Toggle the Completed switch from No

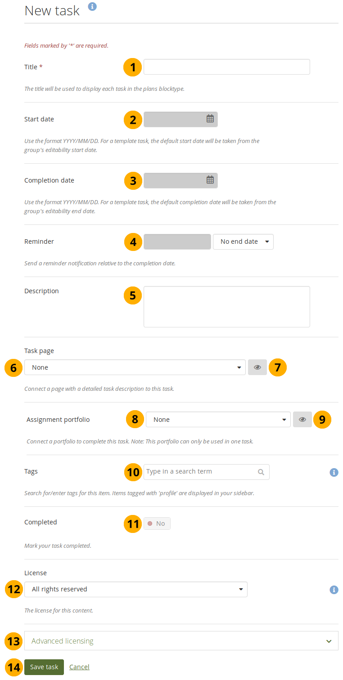coord(157,523)
